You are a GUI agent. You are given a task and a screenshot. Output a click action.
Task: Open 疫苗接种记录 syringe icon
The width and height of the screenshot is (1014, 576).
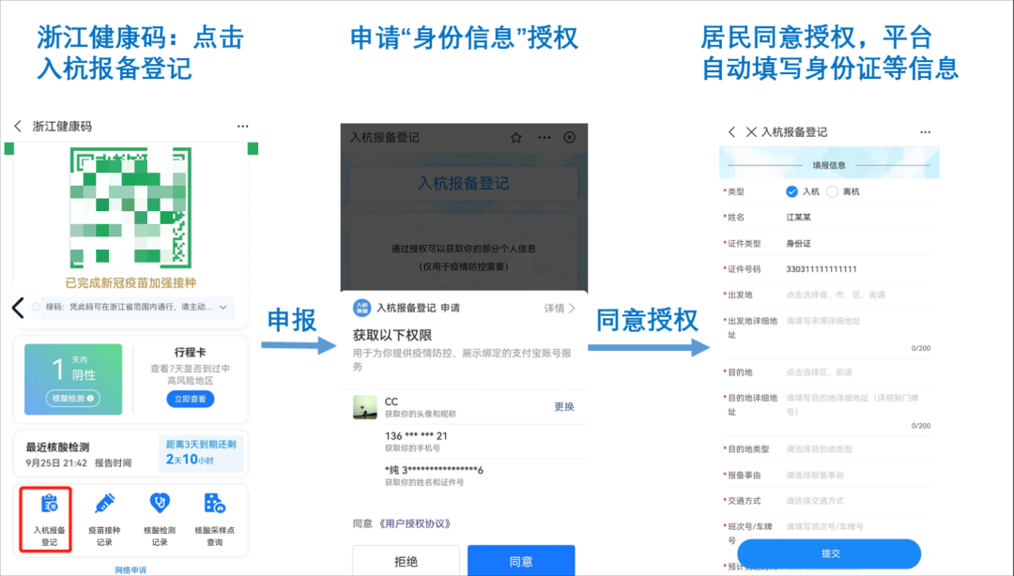pyautogui.click(x=104, y=519)
